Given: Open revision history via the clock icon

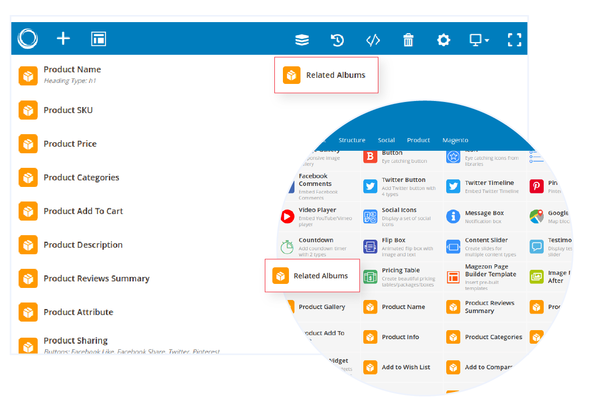Looking at the screenshot, I should (337, 40).
